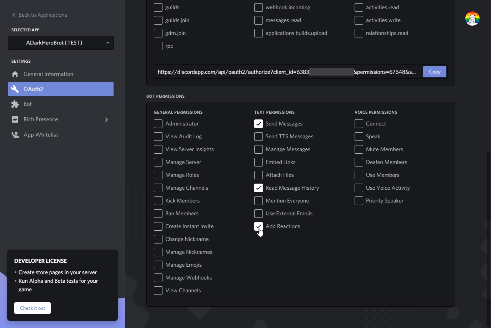Enable the Manage Messages checkbox
Image resolution: width=491 pixels, height=328 pixels.
point(259,149)
